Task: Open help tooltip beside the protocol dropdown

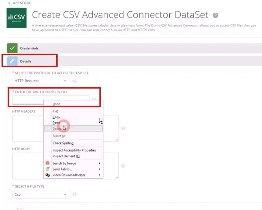Action: click(75, 81)
